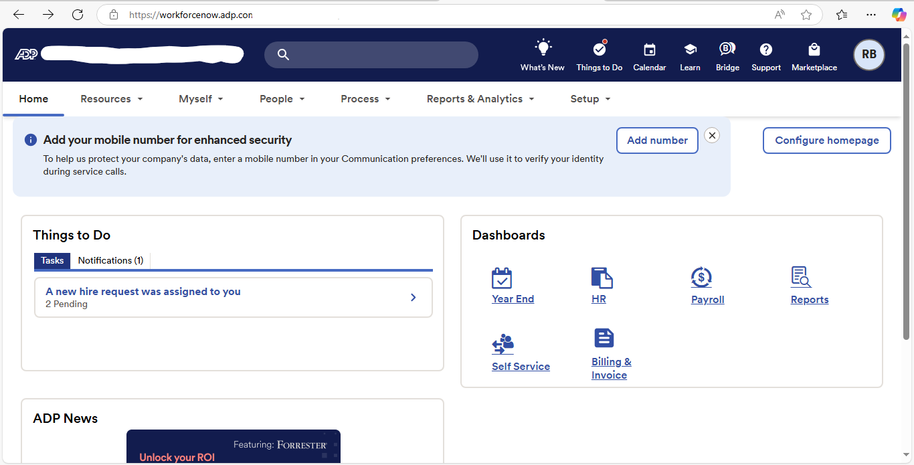
Task: Click the Add number button
Action: [657, 141]
